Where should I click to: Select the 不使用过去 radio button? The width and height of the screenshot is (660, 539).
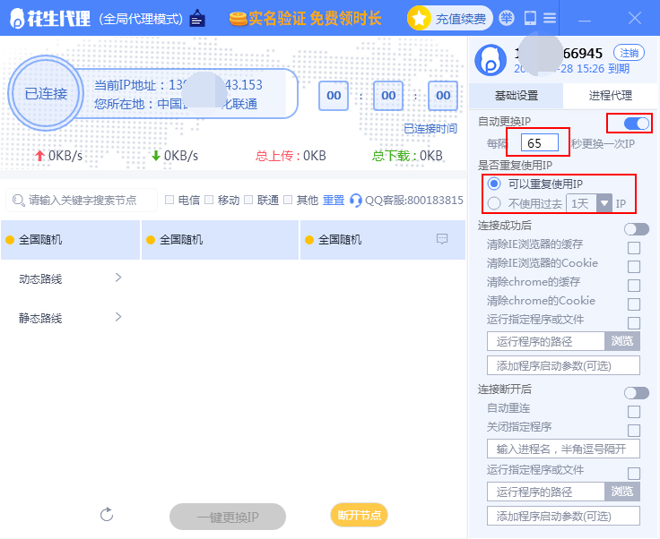(x=494, y=203)
